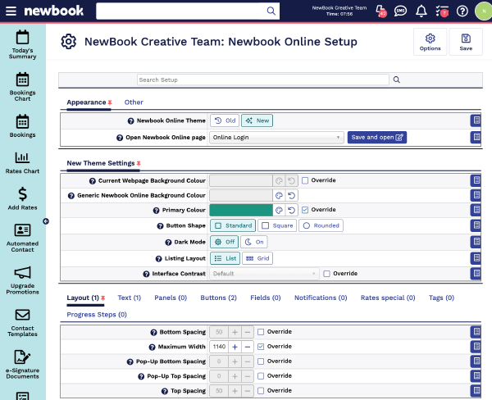This screenshot has width=492, height=400.
Task: Collapse the sidebar with arrow button
Action: click(x=46, y=221)
